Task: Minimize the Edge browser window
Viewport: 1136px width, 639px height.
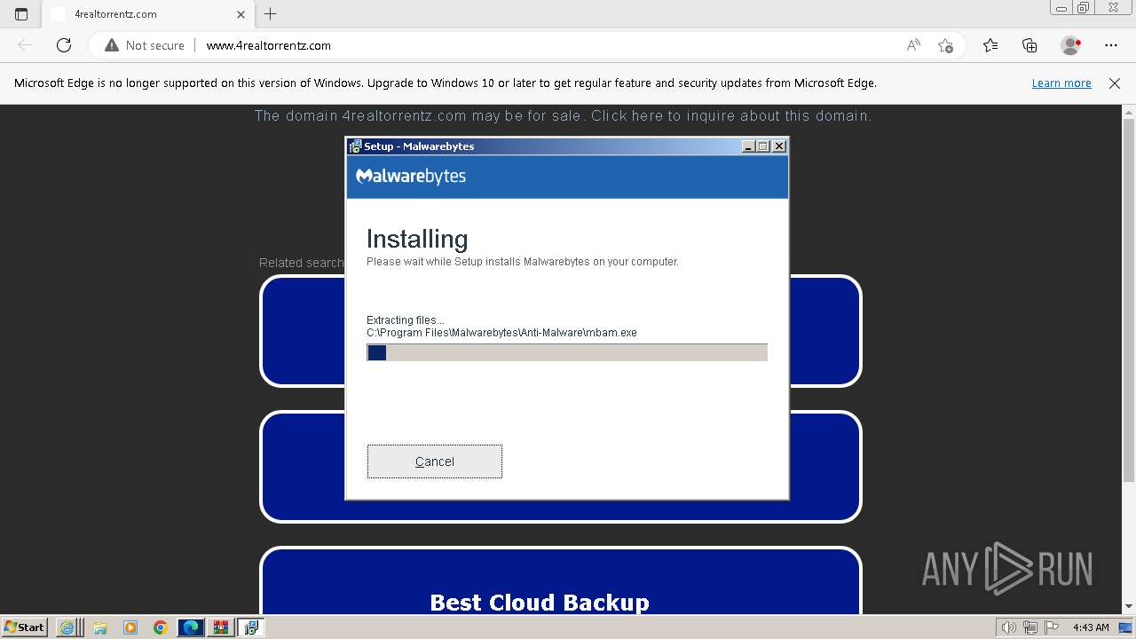Action: click(x=1061, y=8)
